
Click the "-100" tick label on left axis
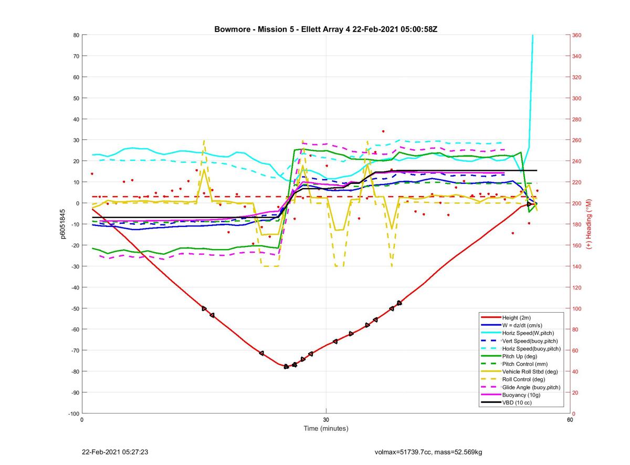pos(73,414)
